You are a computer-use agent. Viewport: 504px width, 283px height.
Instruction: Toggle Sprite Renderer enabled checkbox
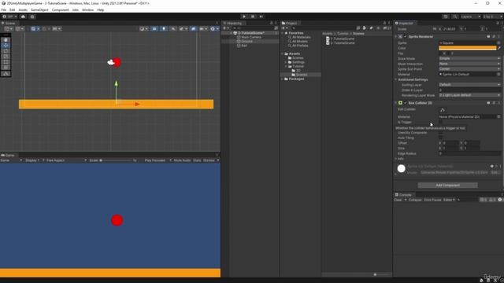(405, 37)
